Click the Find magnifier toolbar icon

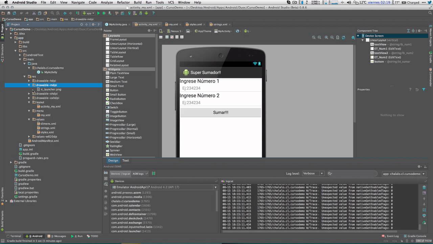[x=52, y=13]
